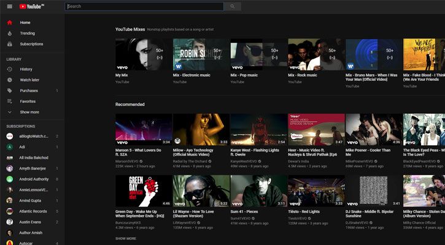Open Mix - Bruno Mars title link

point(371,77)
